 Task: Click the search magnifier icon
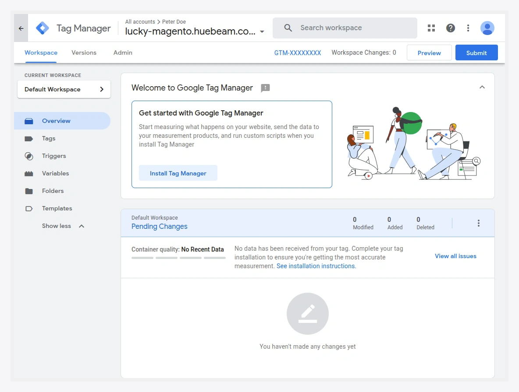tap(288, 28)
